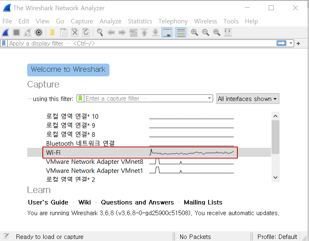Open the Mailing Lists link
309x241 pixels.
(x=203, y=202)
